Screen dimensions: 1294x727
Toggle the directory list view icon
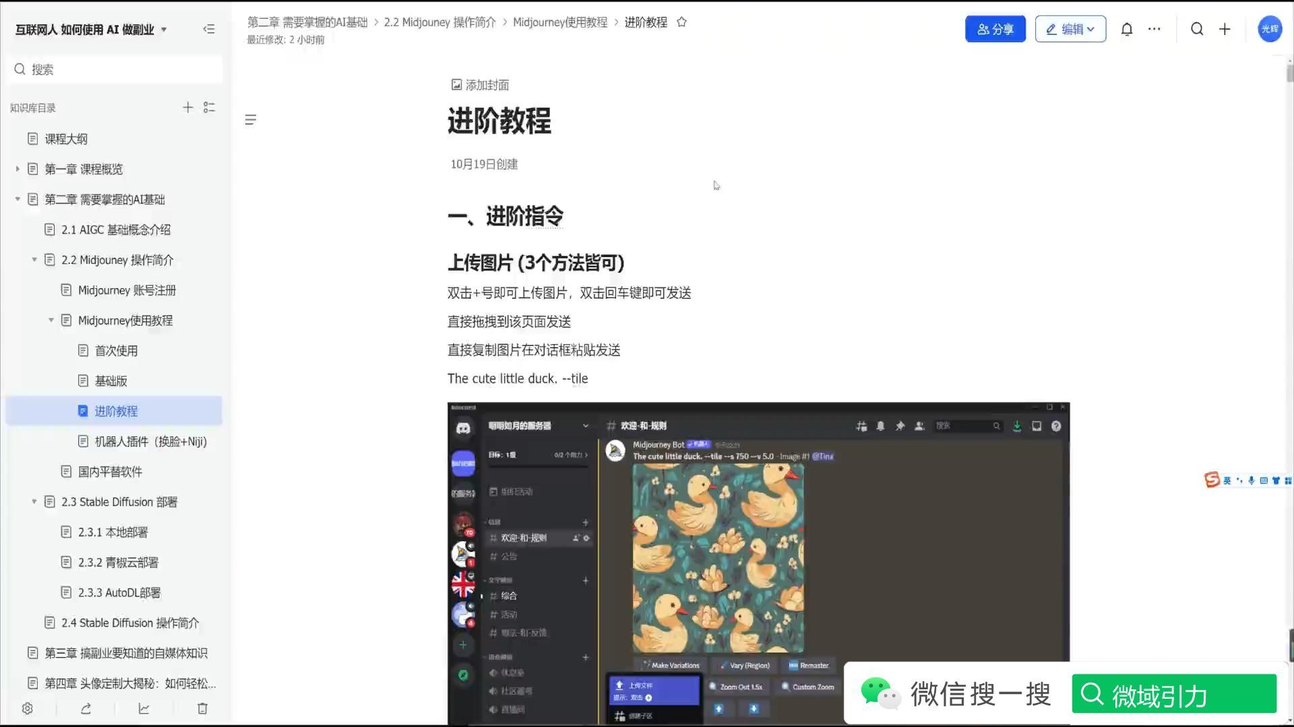pos(210,108)
